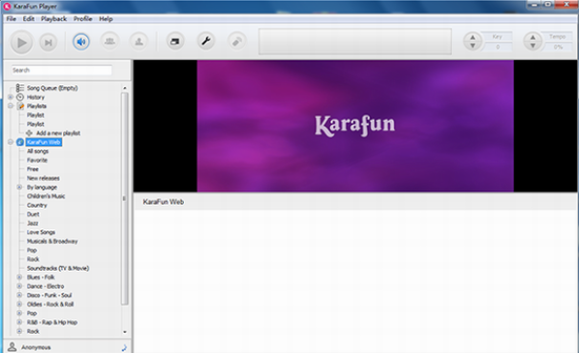
Task: Skip to next song button
Action: click(48, 43)
